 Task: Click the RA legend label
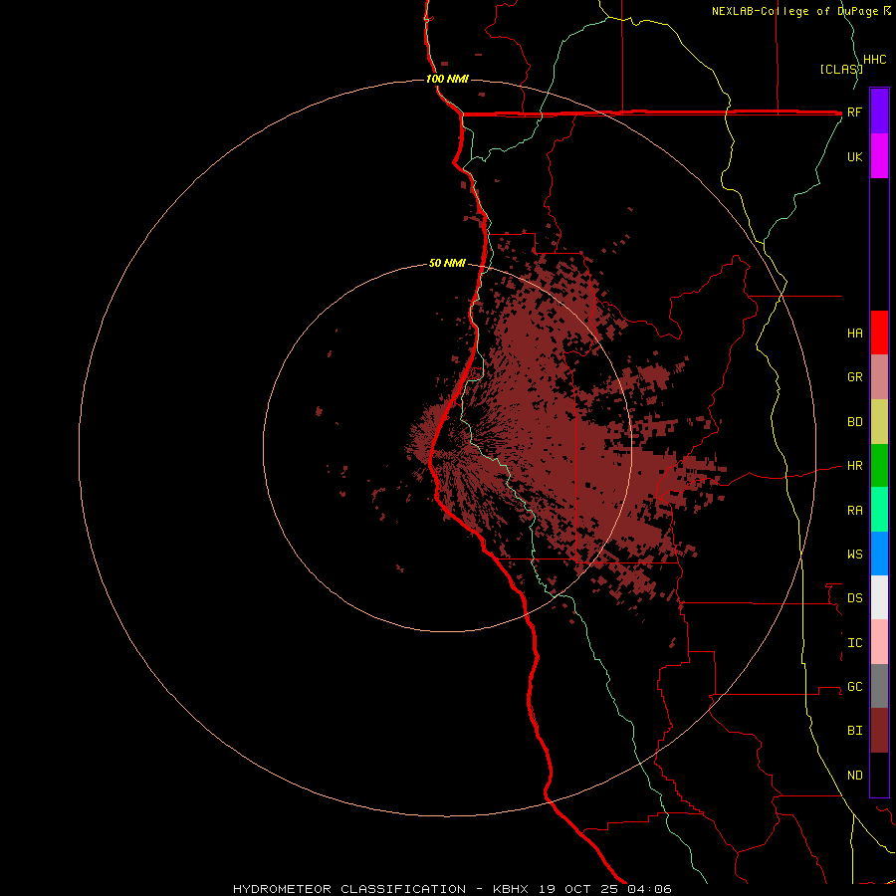pyautogui.click(x=854, y=511)
